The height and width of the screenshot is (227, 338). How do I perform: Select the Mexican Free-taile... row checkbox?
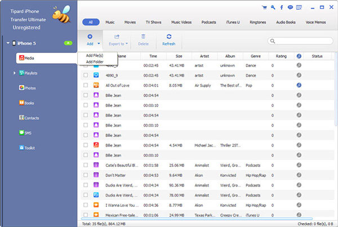(86, 215)
